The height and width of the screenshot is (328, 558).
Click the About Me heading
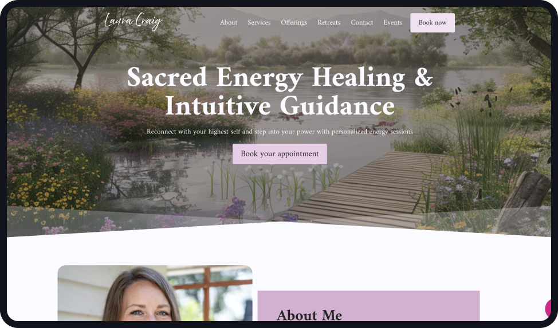click(x=309, y=315)
